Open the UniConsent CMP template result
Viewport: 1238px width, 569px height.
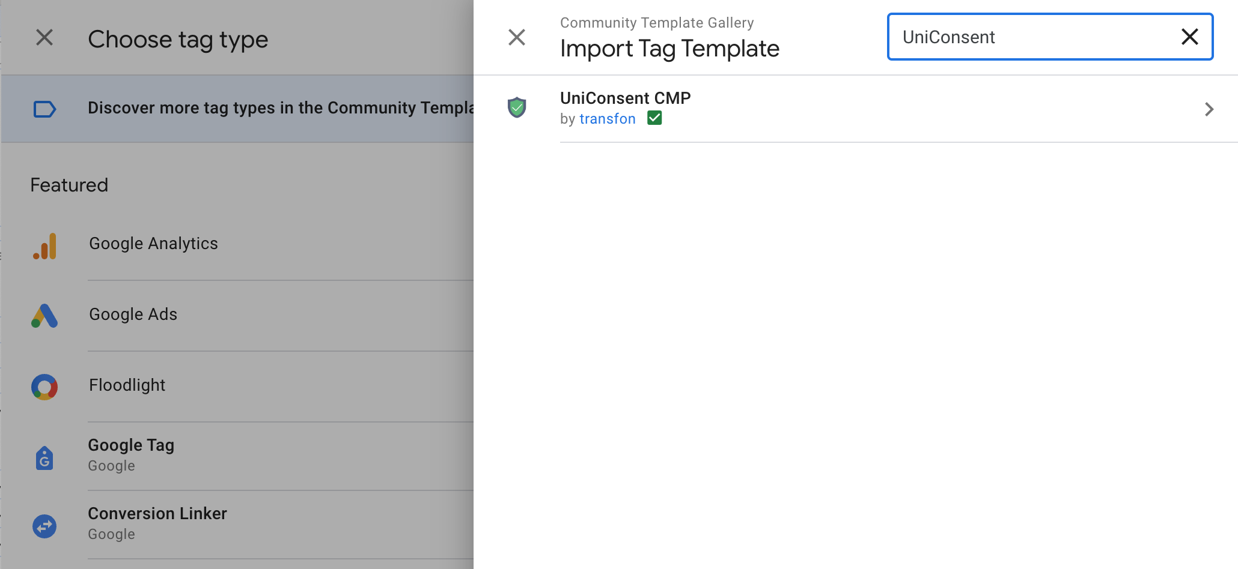coord(626,98)
